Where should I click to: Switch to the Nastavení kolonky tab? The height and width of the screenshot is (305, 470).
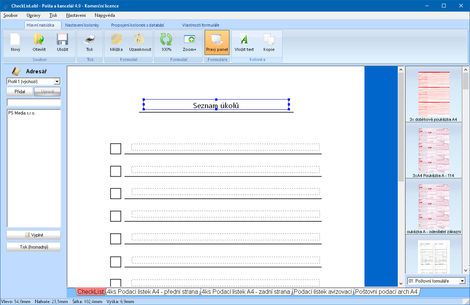pyautogui.click(x=82, y=25)
